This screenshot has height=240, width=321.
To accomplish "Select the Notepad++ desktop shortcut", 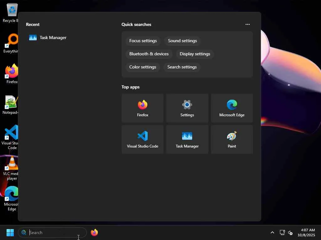I will pos(10,104).
